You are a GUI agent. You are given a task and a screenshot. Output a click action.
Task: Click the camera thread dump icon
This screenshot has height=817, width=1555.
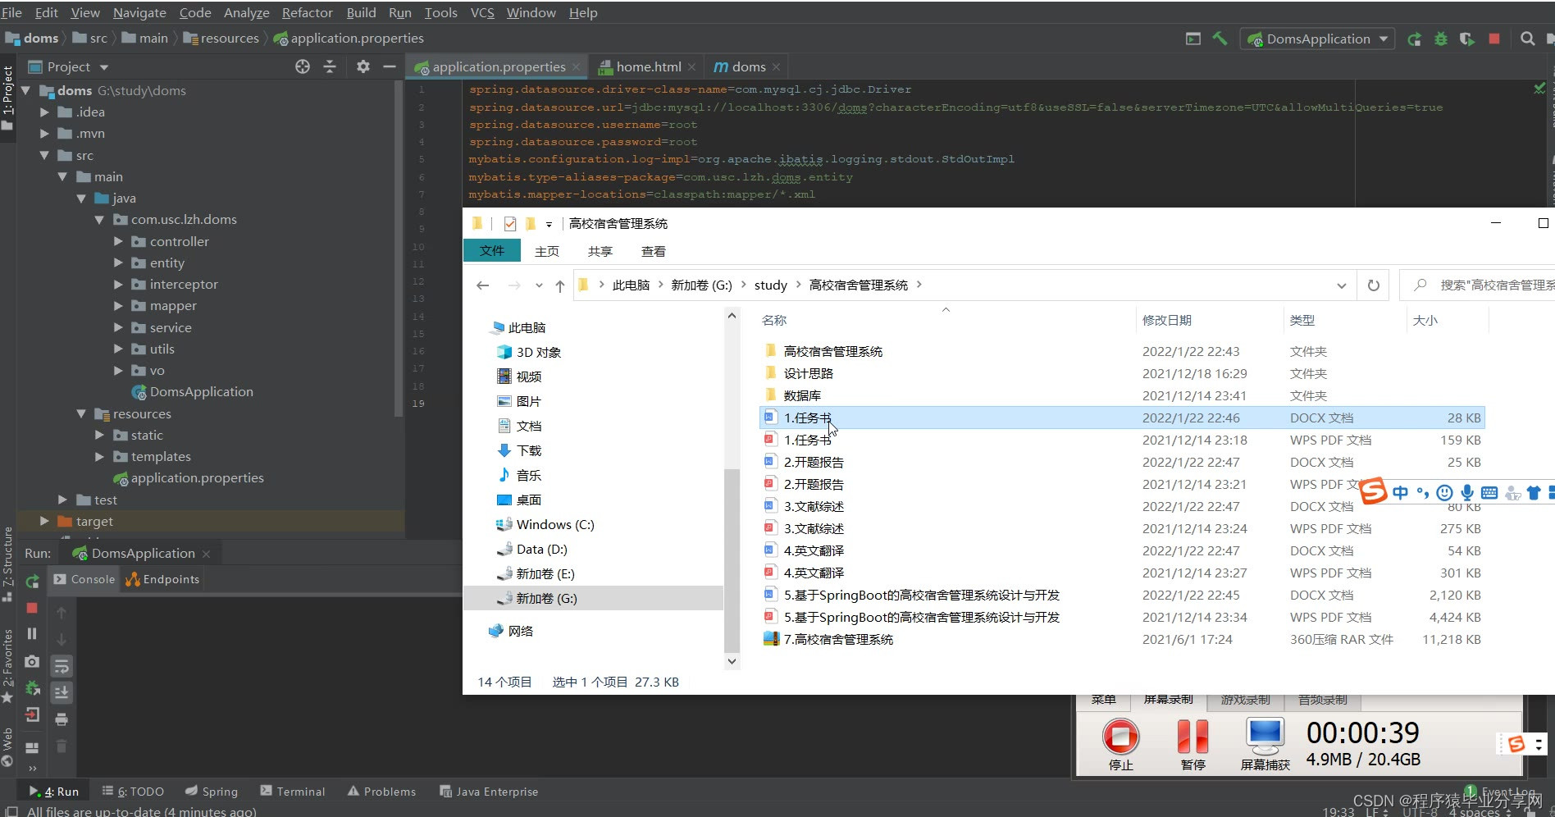(32, 661)
